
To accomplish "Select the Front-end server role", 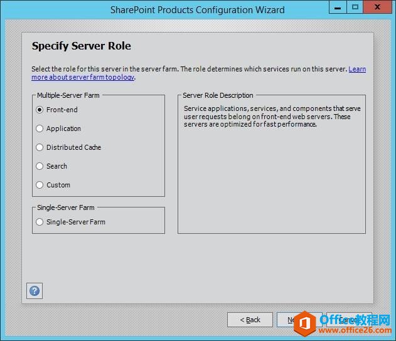I will [x=57, y=110].
